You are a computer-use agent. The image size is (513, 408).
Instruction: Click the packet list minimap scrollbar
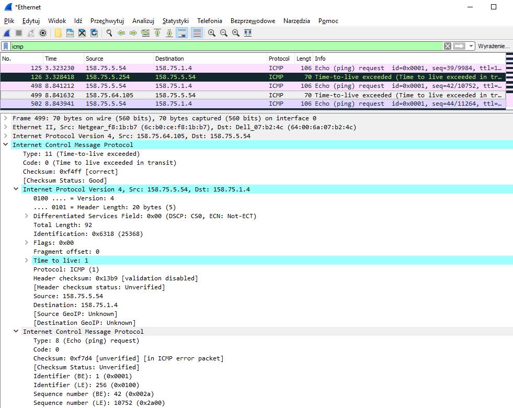509,81
